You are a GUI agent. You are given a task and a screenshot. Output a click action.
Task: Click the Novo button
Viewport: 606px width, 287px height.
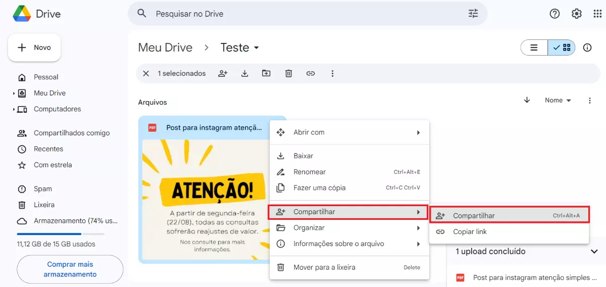(34, 47)
